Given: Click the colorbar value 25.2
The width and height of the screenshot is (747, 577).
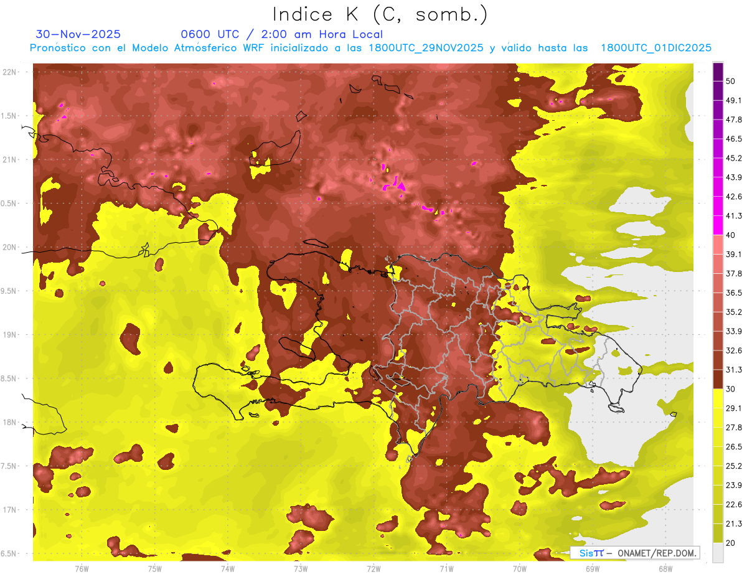Looking at the screenshot, I should click(x=734, y=466).
